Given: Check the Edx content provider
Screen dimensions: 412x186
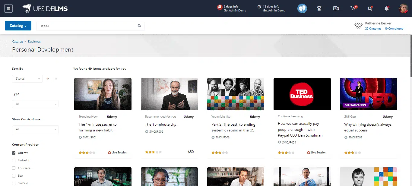Looking at the screenshot, I should pyautogui.click(x=14, y=176).
